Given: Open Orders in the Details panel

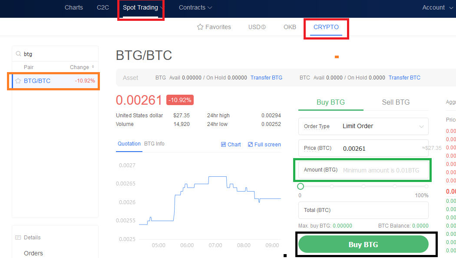Looking at the screenshot, I should pyautogui.click(x=33, y=253).
